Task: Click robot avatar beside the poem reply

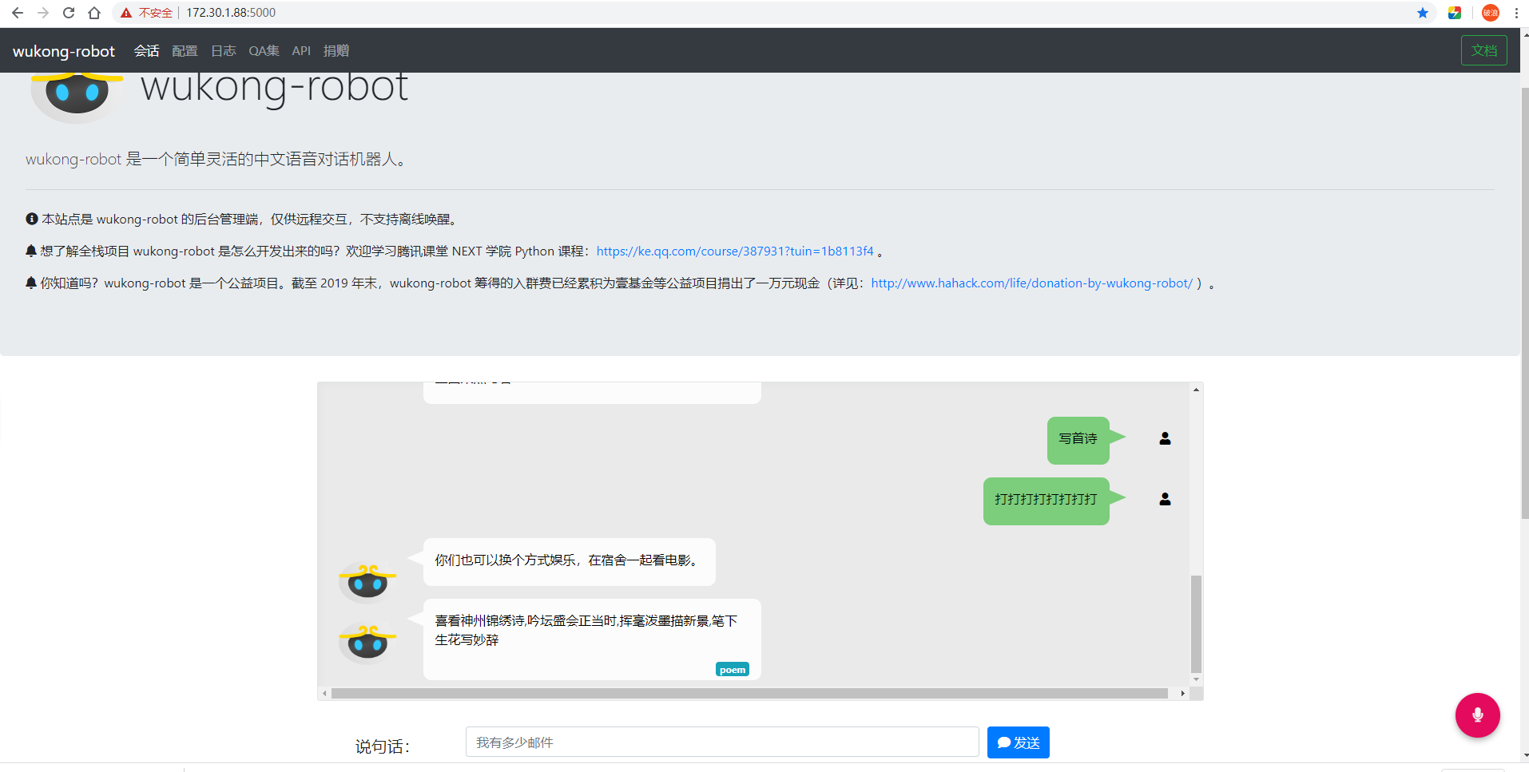Action: (367, 643)
